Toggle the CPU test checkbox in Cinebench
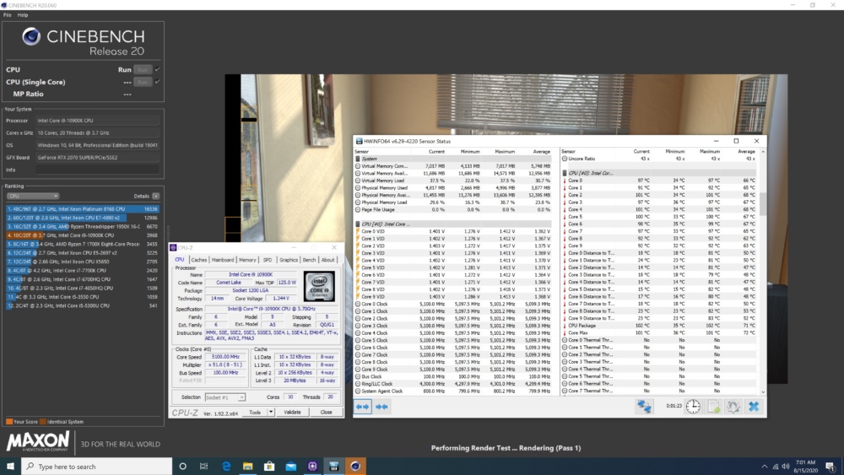Screen dimensions: 844x475 pos(157,69)
